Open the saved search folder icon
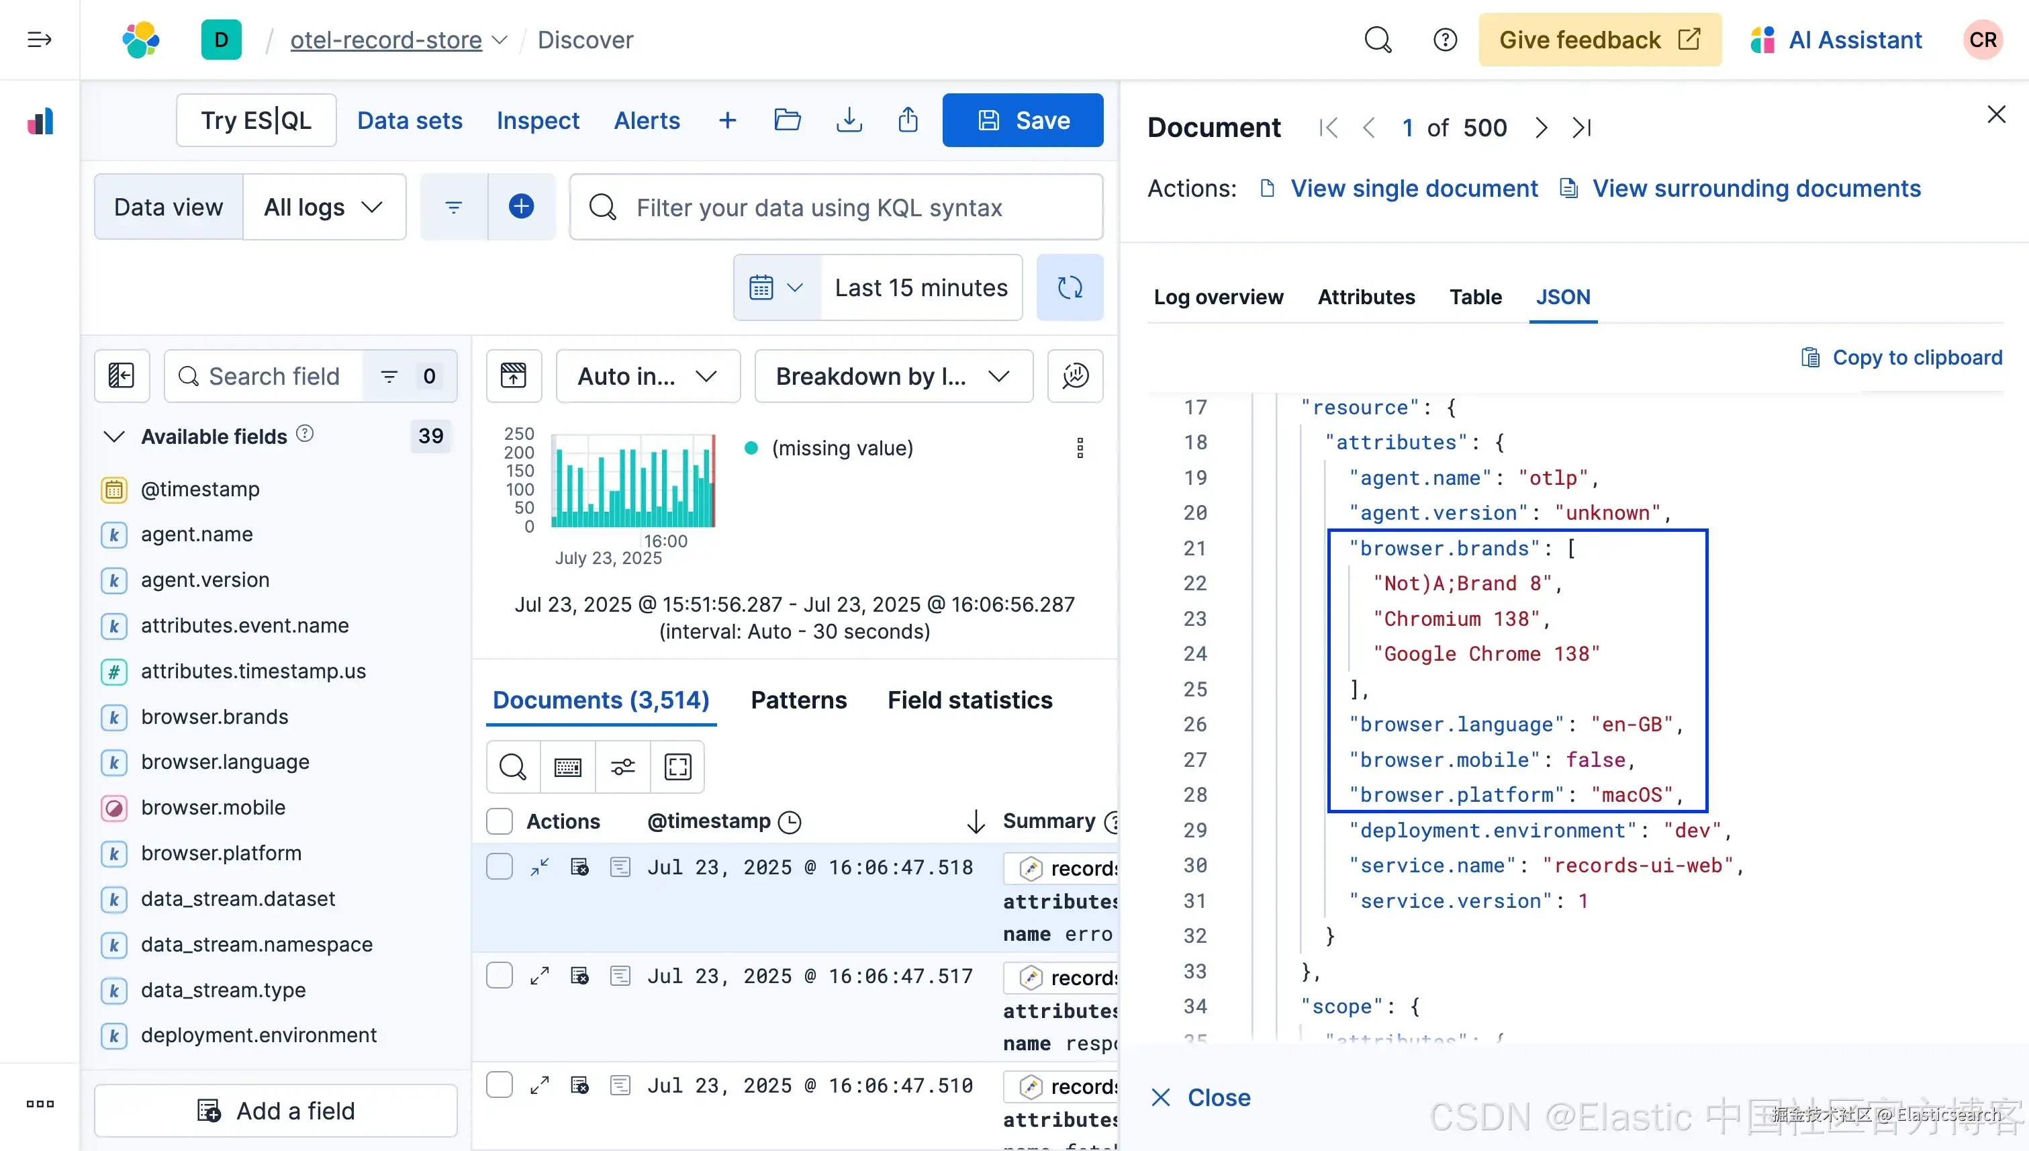This screenshot has height=1151, width=2029. 788,120
